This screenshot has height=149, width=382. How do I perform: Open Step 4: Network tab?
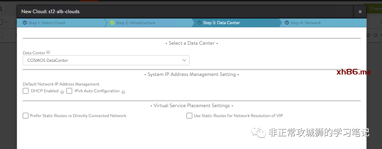pyautogui.click(x=305, y=23)
